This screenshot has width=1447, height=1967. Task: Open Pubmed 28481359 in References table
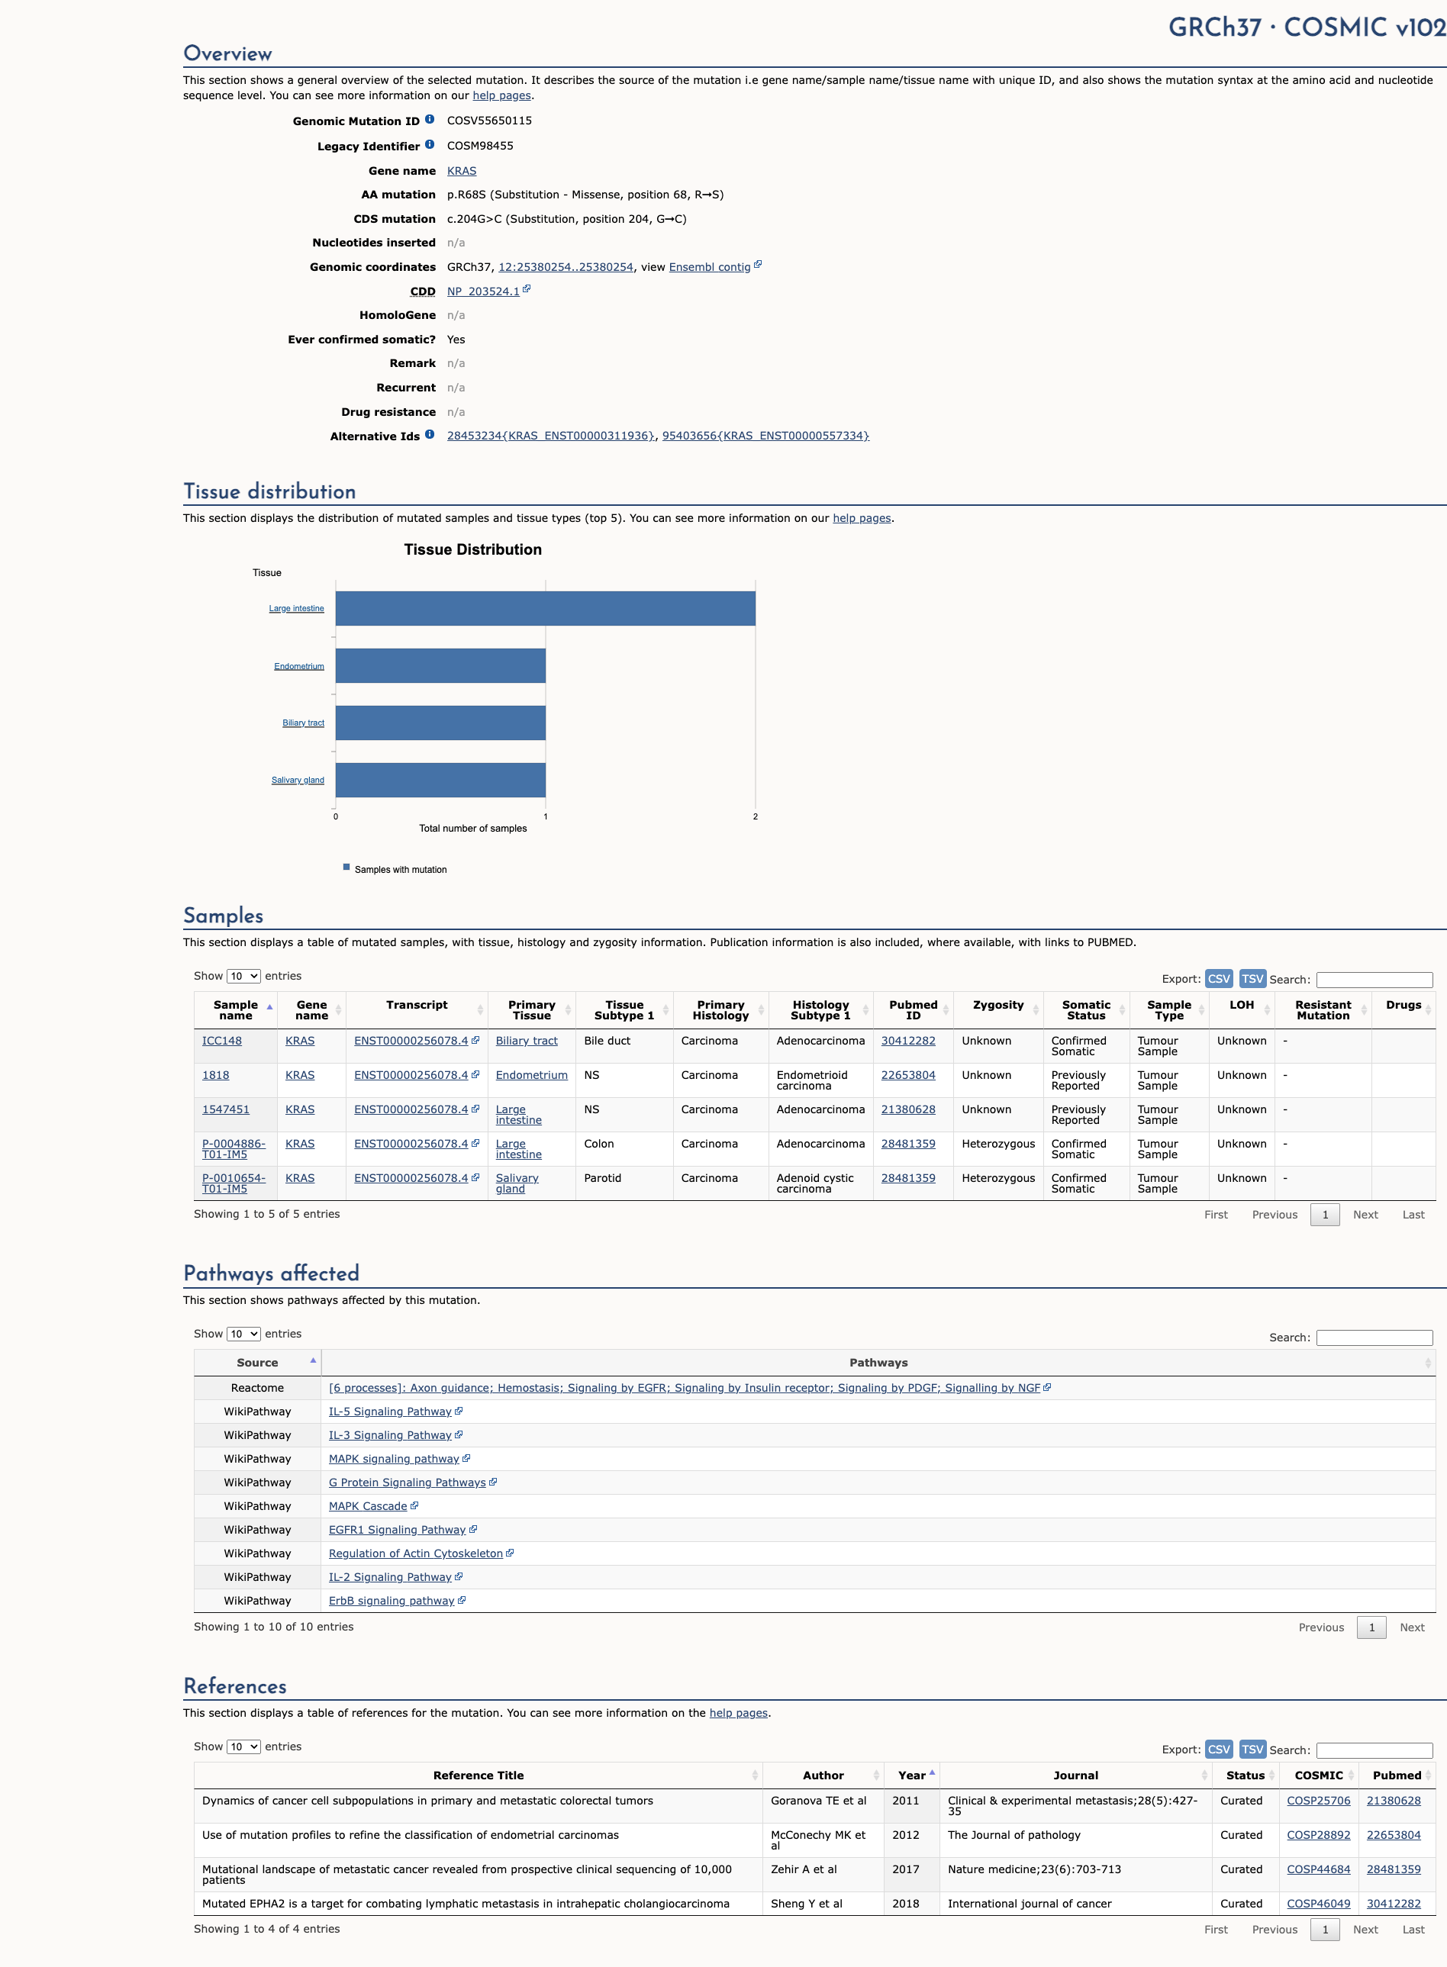point(1394,1869)
